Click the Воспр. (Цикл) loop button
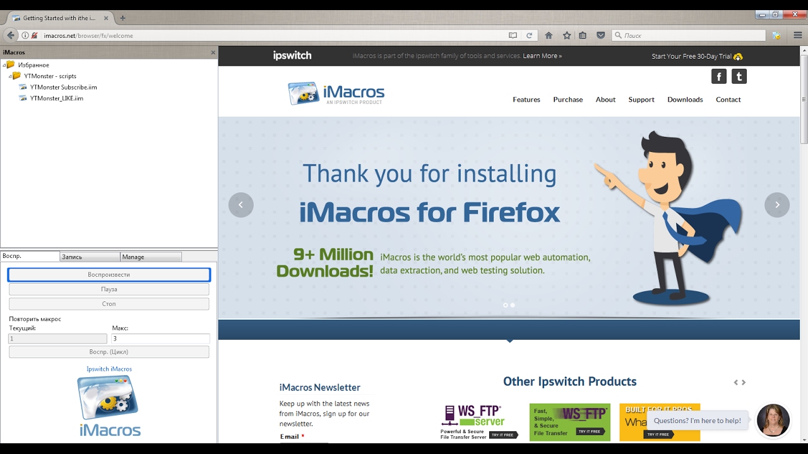Viewport: 808px width, 454px height. click(x=109, y=352)
